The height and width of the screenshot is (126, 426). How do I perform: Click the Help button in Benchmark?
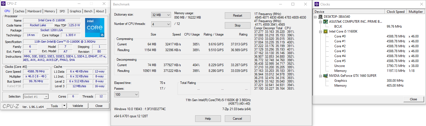(x=208, y=119)
